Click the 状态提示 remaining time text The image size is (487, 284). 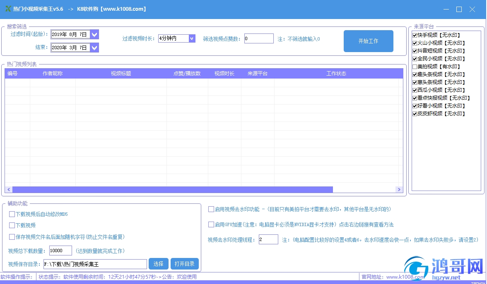(118, 277)
